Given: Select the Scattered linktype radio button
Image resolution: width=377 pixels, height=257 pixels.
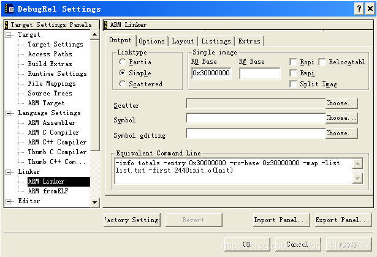Looking at the screenshot, I should (x=123, y=84).
